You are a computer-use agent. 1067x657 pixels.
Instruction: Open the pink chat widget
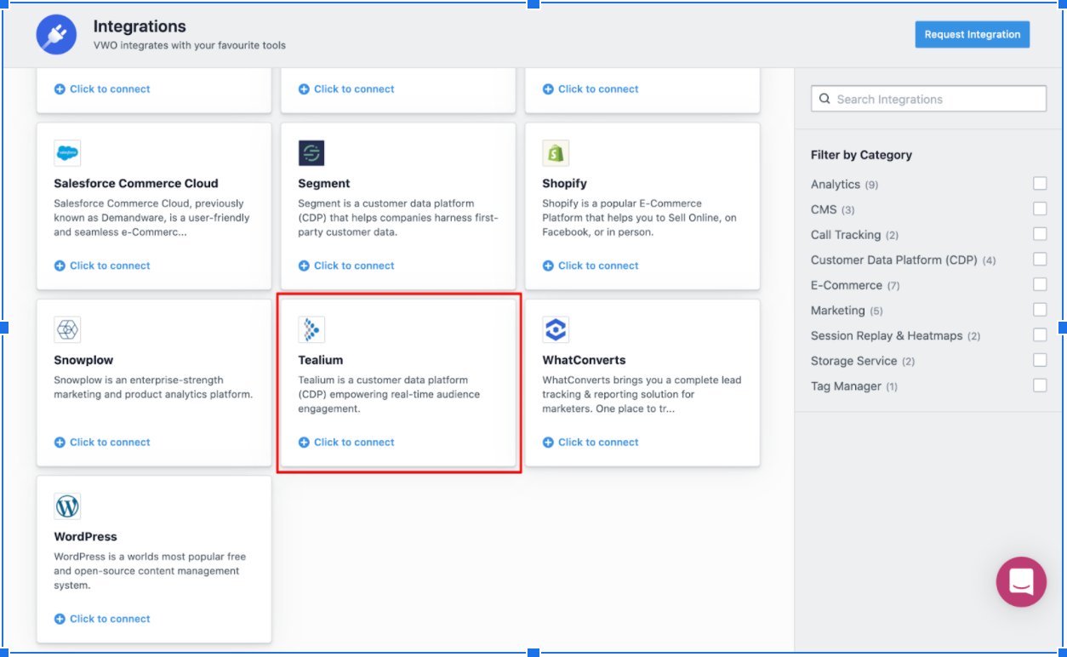pyautogui.click(x=1021, y=582)
